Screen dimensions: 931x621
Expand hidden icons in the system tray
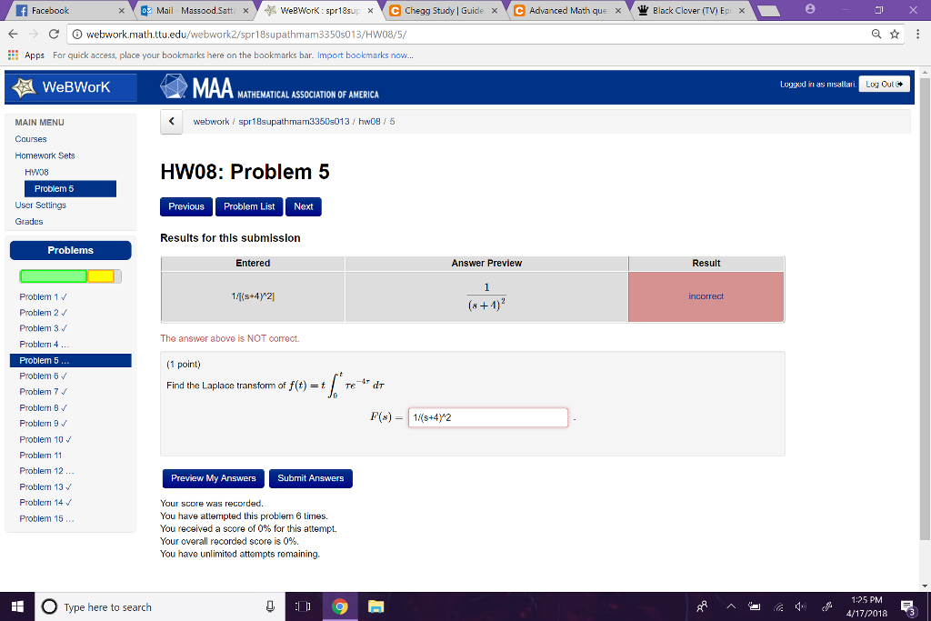732,606
